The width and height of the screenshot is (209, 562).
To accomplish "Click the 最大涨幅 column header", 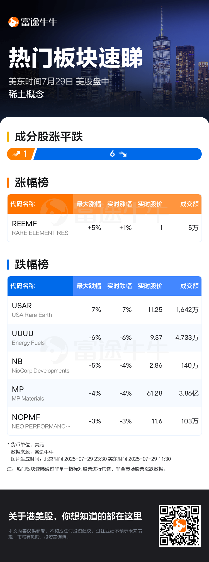I will pyautogui.click(x=89, y=204).
